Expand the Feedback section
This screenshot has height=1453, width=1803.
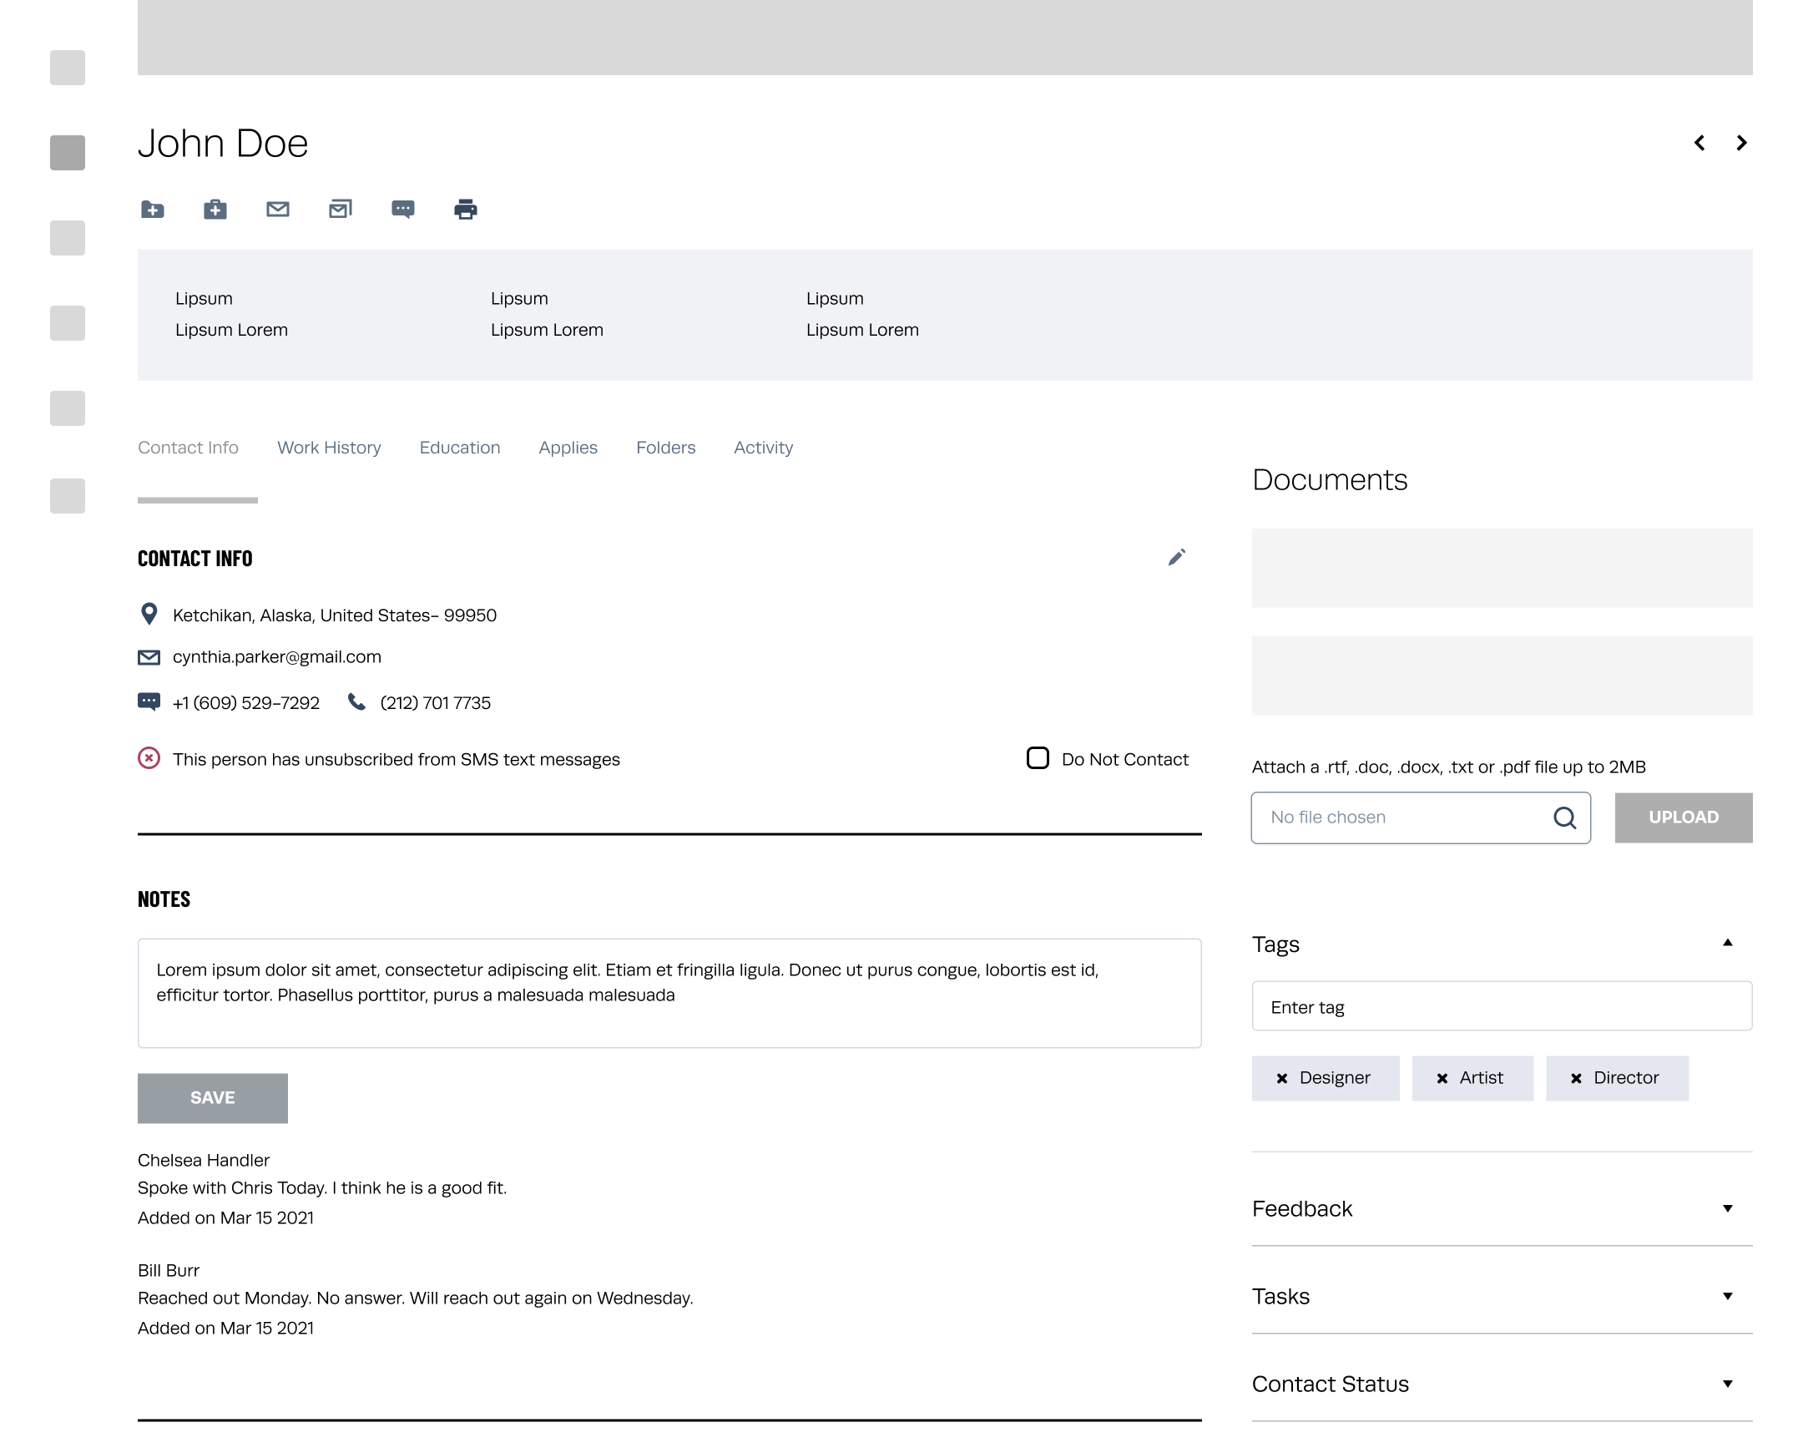(x=1727, y=1208)
